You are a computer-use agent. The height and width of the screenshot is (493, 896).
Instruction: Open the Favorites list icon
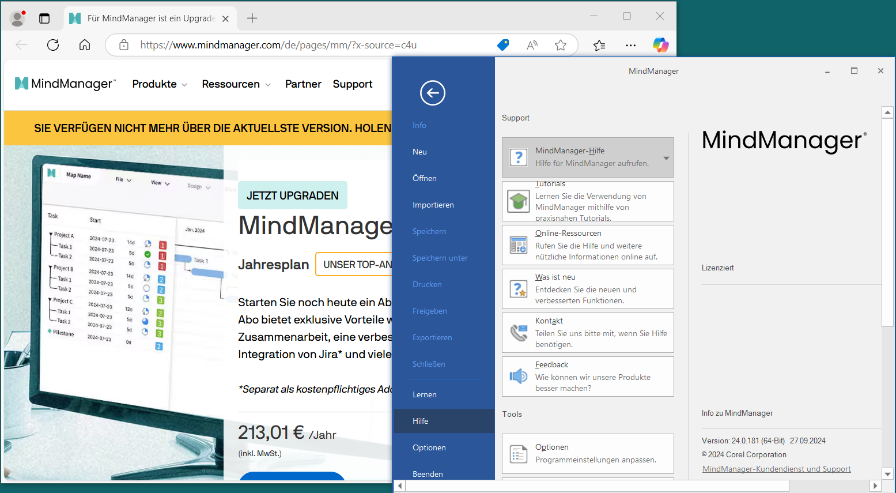(599, 45)
